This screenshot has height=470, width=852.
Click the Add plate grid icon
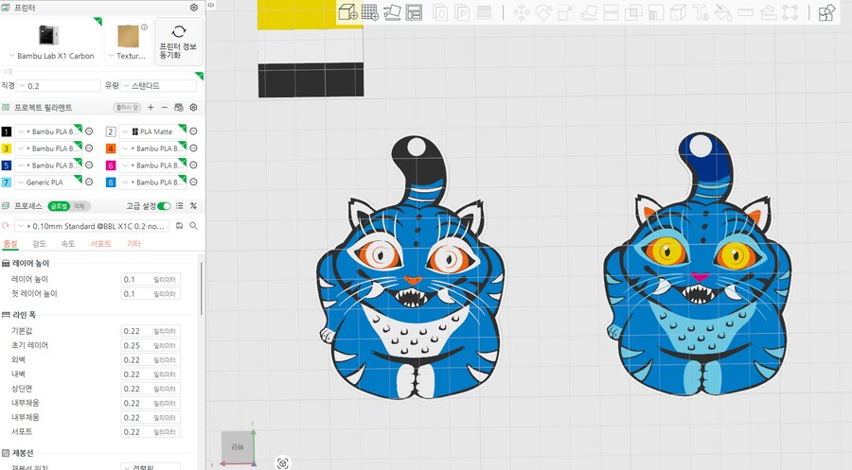click(370, 12)
